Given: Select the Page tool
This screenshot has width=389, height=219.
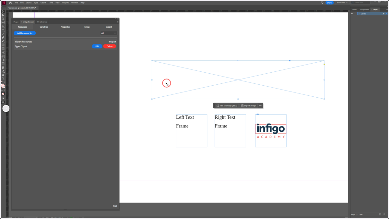Looking at the screenshot, I should pos(3,18).
